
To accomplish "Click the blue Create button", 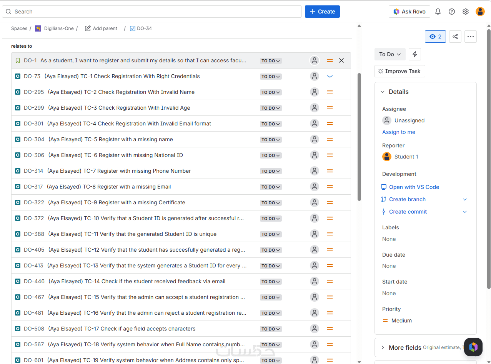I will click(322, 12).
